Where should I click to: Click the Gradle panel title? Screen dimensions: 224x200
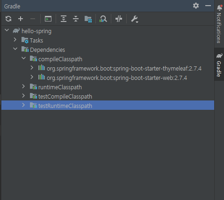[12, 7]
